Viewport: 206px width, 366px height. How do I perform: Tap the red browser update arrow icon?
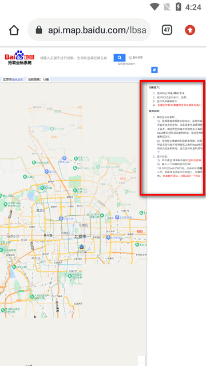[x=190, y=30]
